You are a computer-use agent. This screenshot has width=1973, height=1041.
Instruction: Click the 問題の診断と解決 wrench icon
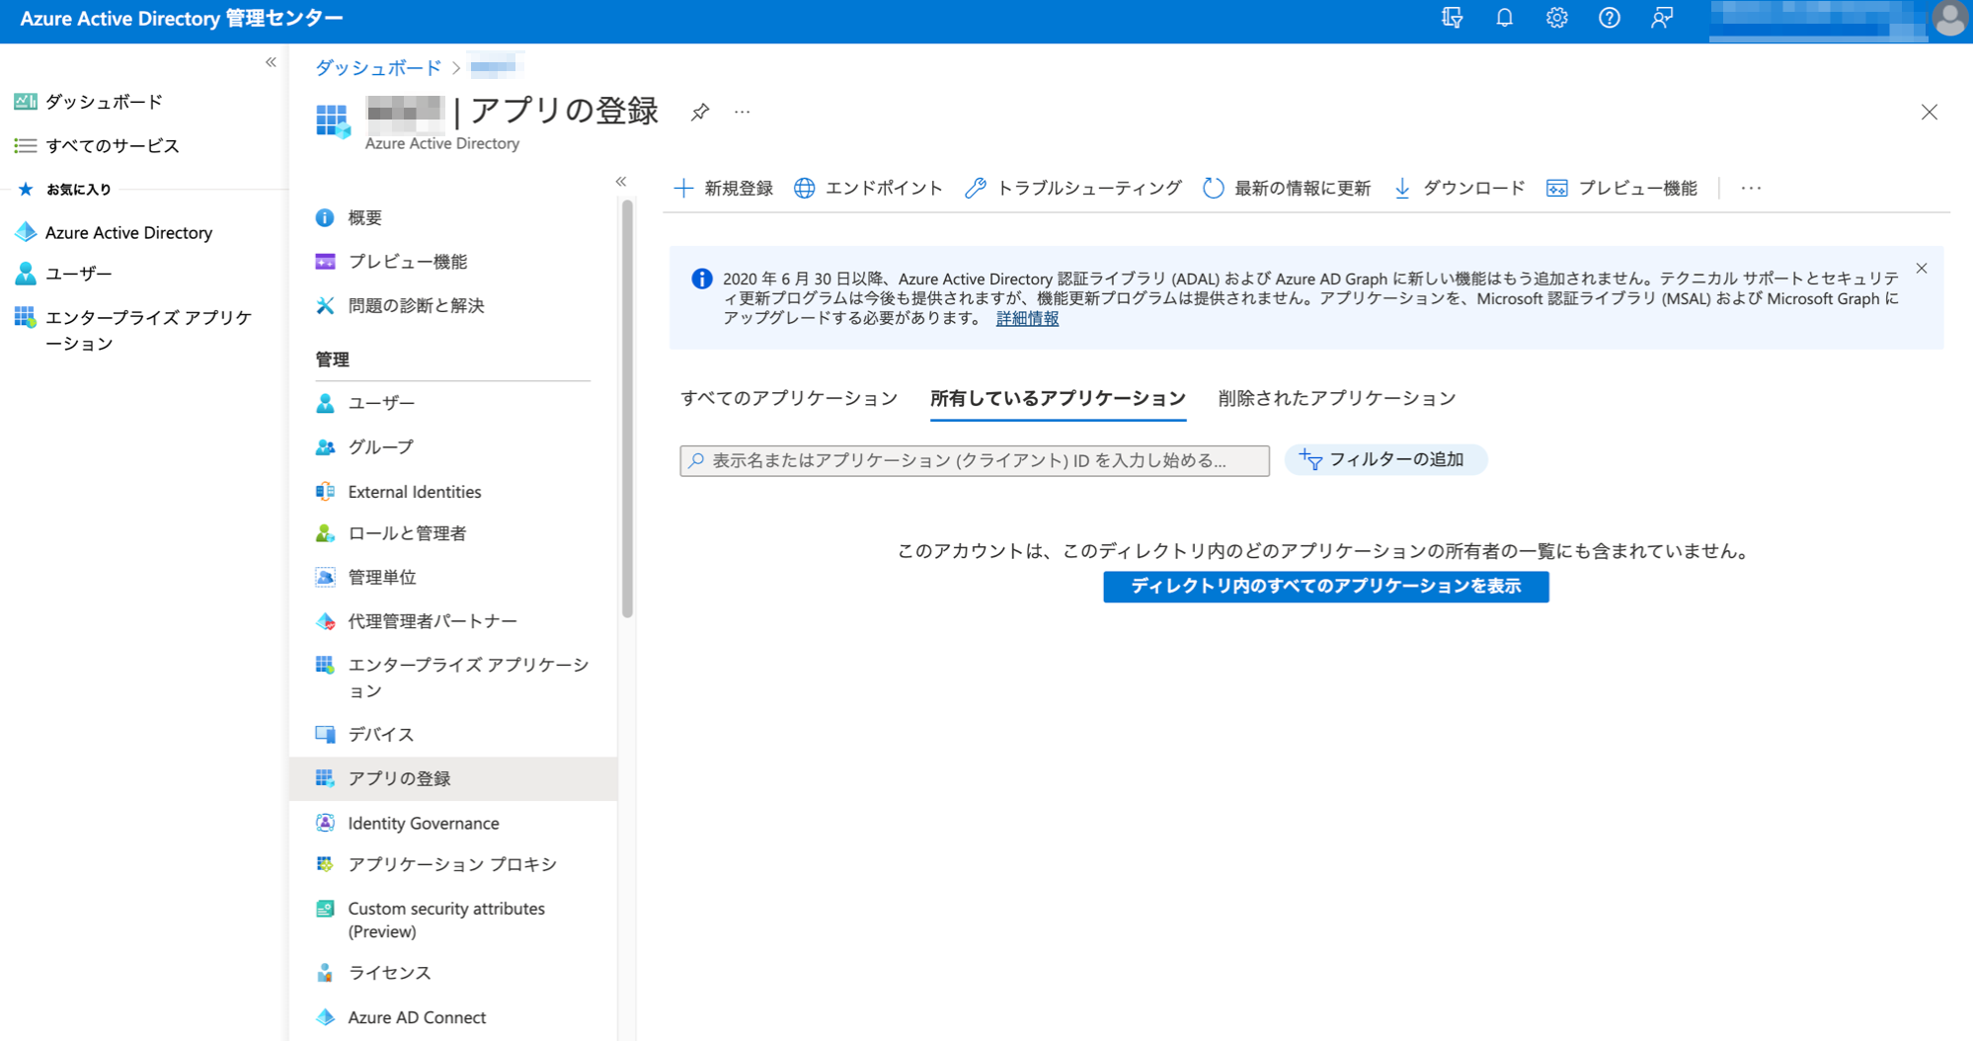coord(325,305)
